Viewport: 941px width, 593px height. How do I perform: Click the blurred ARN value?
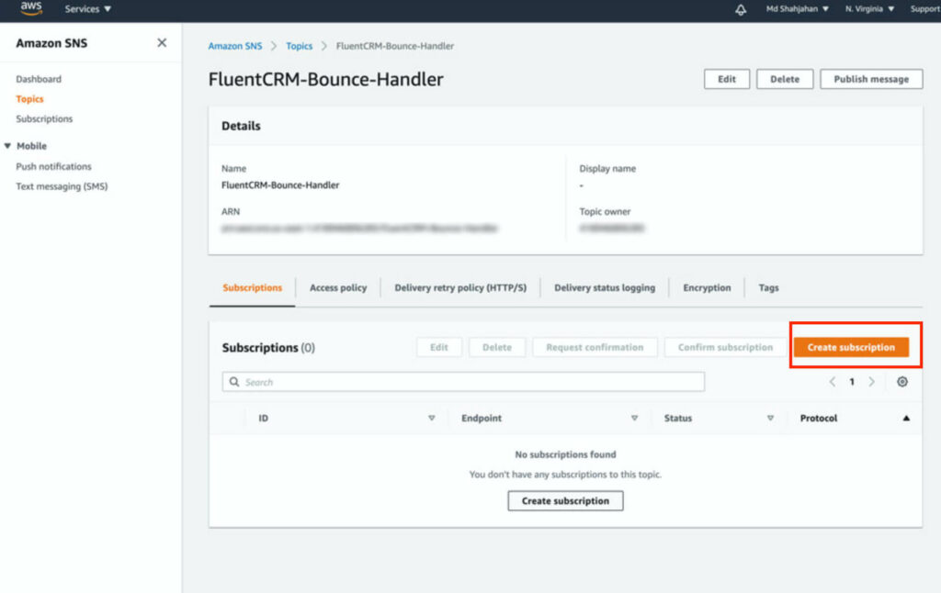tap(359, 228)
